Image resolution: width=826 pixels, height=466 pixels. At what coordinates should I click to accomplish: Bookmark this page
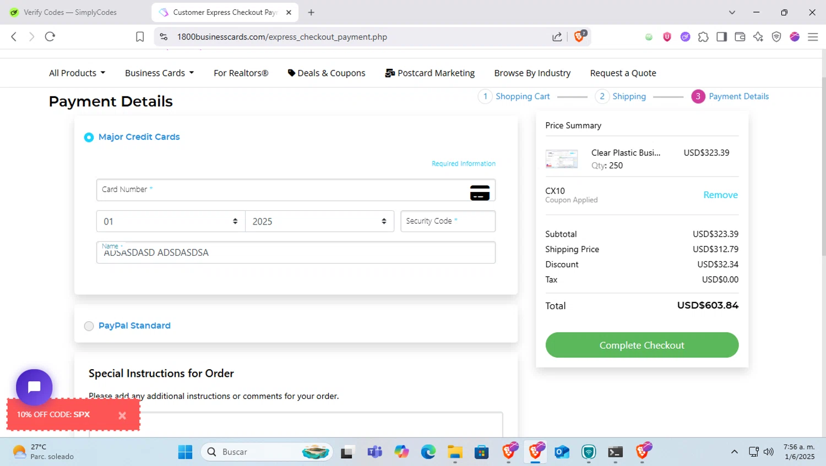click(140, 37)
